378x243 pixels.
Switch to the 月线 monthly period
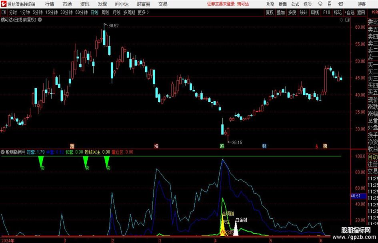116,12
